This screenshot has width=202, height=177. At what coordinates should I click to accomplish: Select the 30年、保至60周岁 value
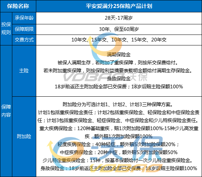pos(119,29)
